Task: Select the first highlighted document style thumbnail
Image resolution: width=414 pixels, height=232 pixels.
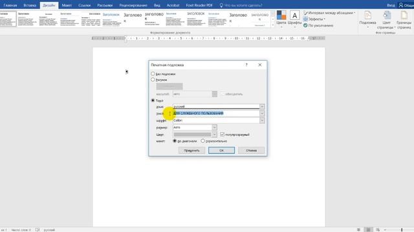Action: coord(8,19)
